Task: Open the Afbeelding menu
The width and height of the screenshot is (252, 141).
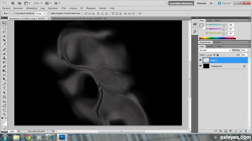Action: point(32,8)
